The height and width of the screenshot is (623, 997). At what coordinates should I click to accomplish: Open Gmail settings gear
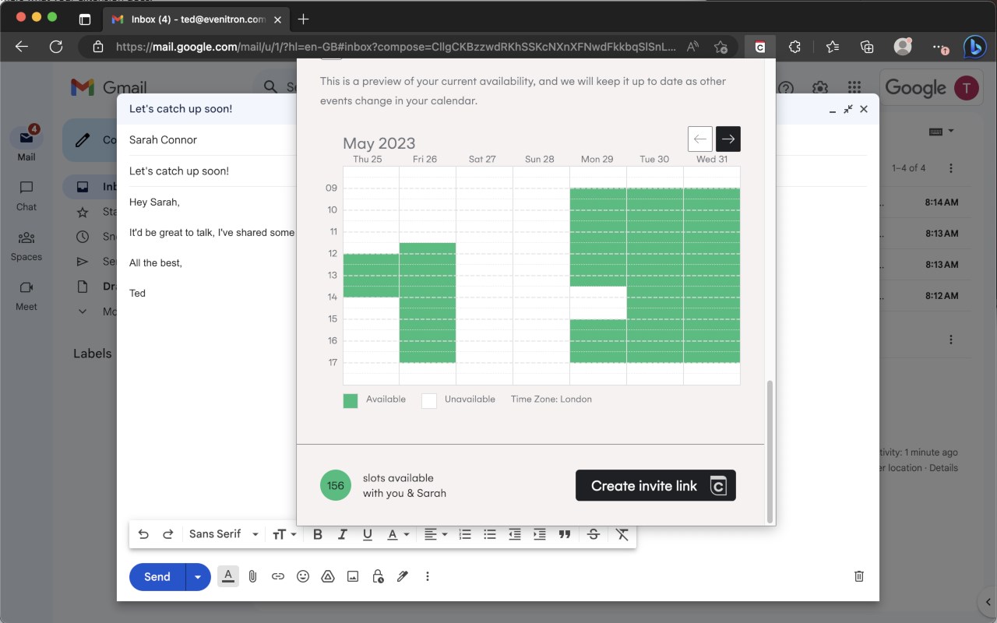point(820,88)
